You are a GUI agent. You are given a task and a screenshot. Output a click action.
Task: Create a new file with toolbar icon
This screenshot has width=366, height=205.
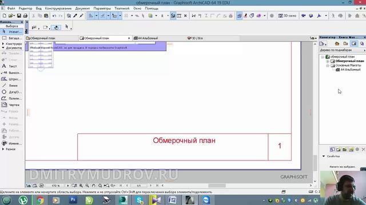[4, 15]
